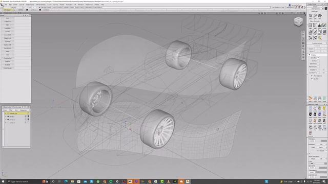Click the Workspaces button at top right
The width and height of the screenshot is (328, 184).
pos(290,8)
